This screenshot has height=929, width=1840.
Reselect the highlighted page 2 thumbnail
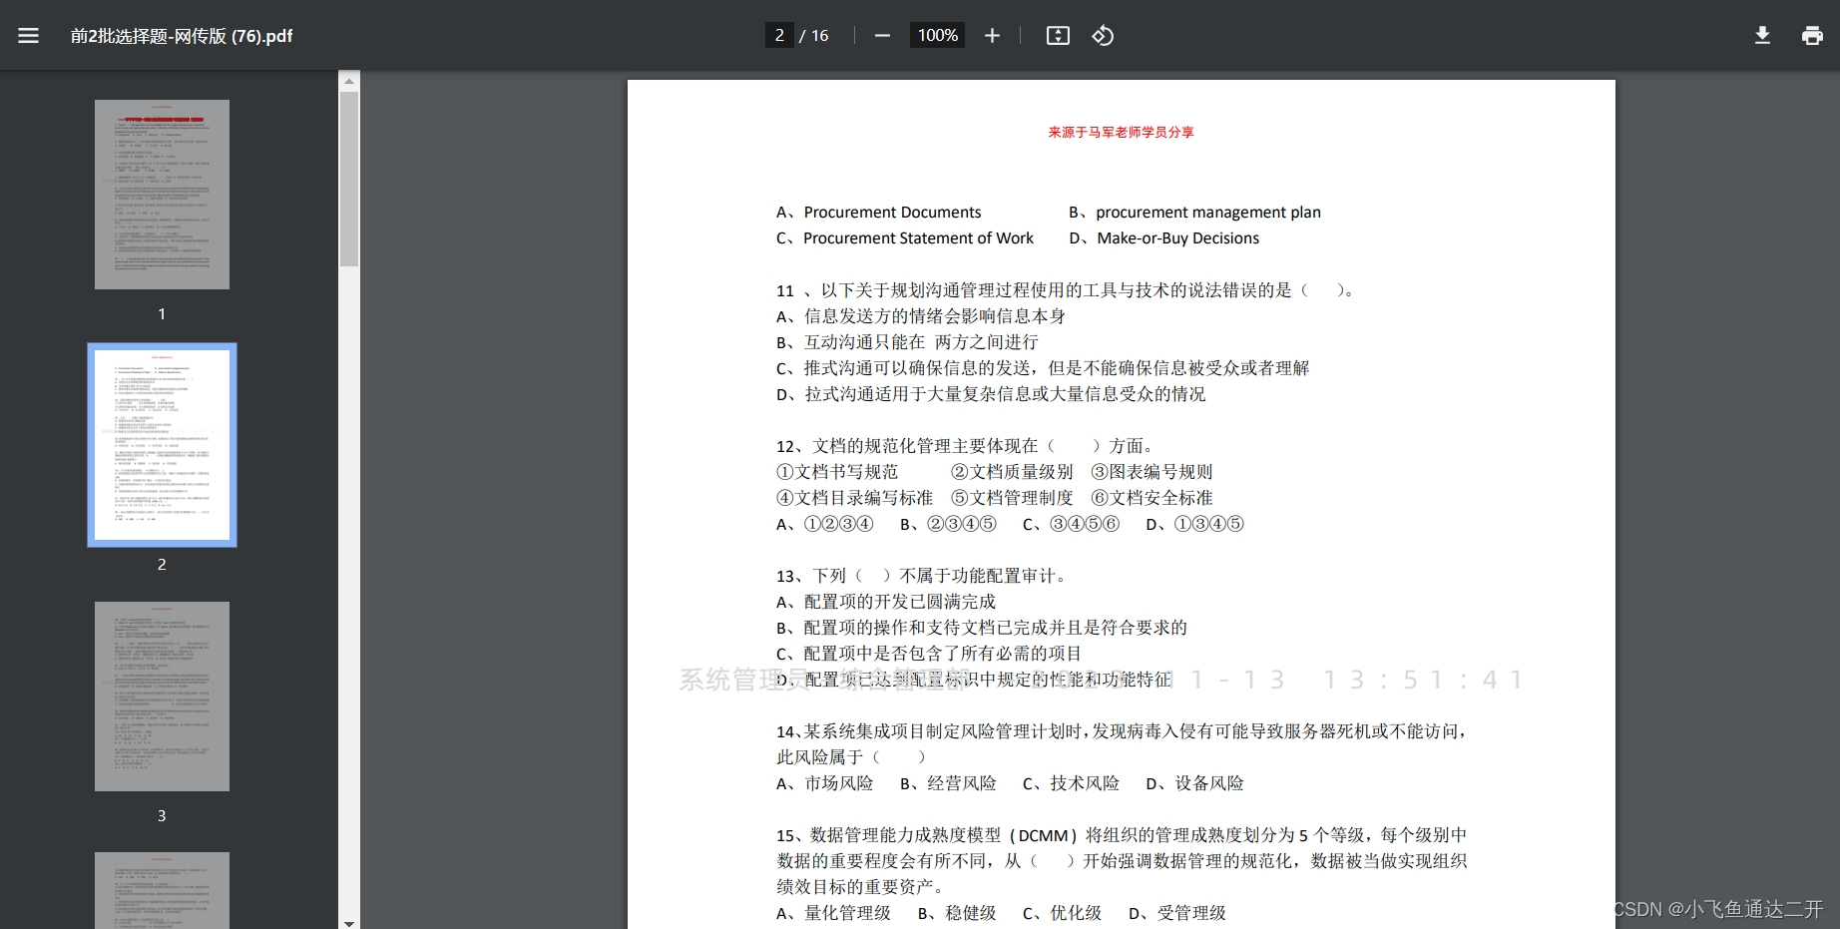(x=162, y=445)
